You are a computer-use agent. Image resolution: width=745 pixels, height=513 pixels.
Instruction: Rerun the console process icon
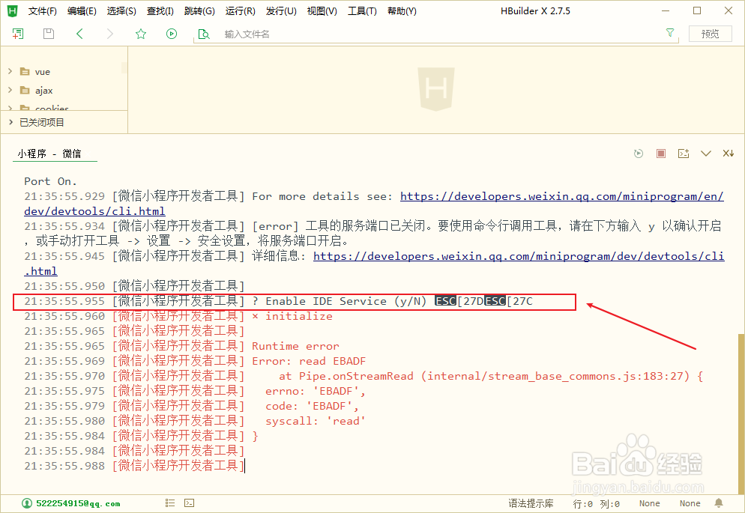(639, 154)
